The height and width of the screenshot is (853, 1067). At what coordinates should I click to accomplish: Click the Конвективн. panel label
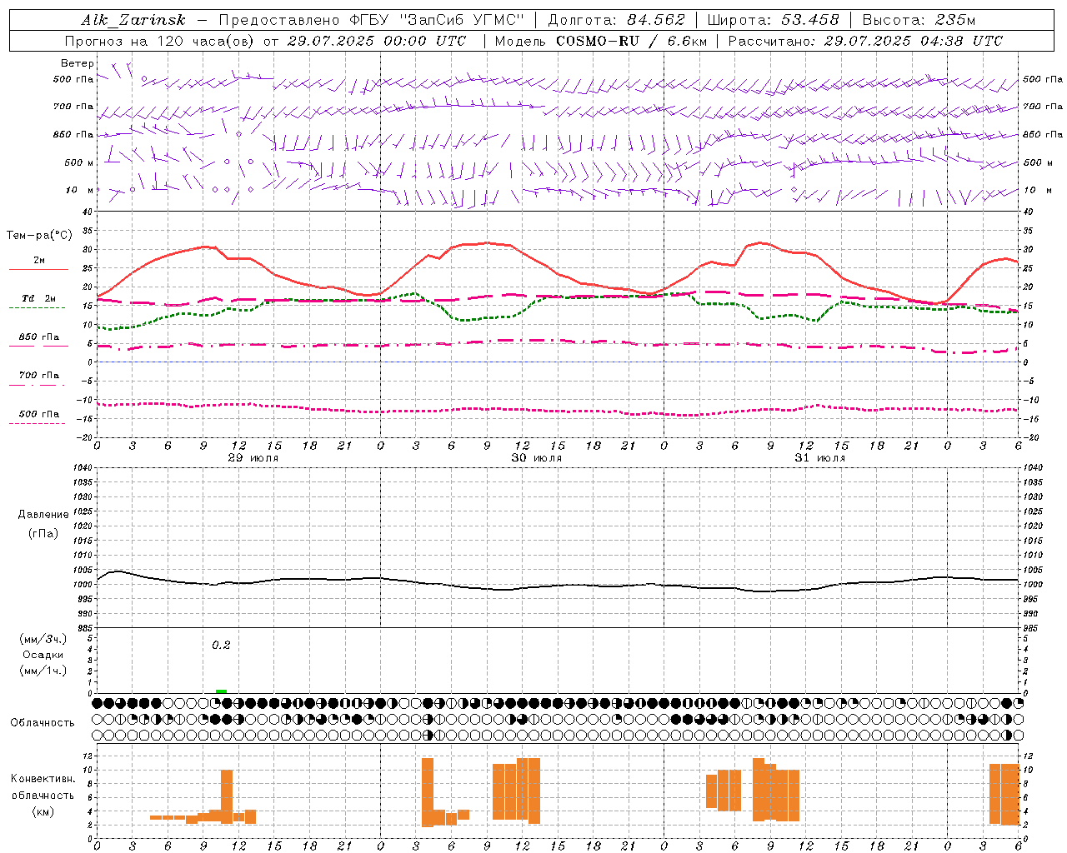(43, 779)
